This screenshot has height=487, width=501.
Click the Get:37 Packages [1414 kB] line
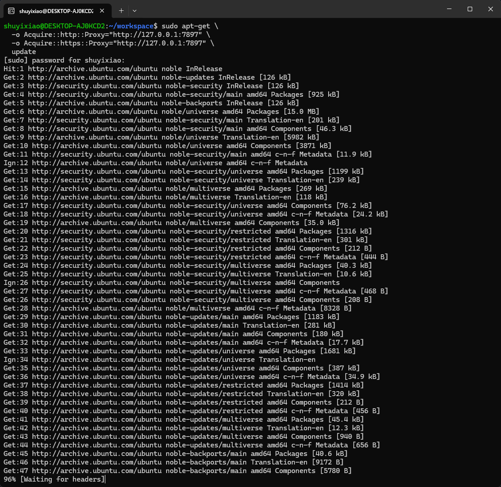(183, 385)
